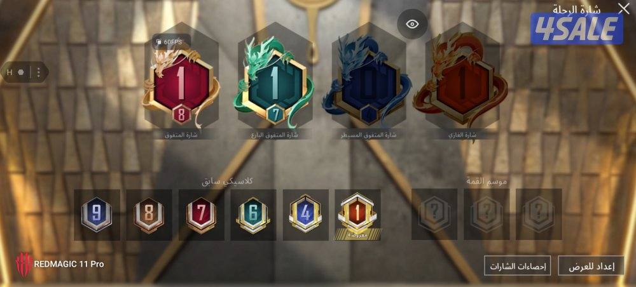Image resolution: width=636 pixels, height=287 pixels.
Task: Select the middle locked peak season badge
Action: pyautogui.click(x=487, y=214)
